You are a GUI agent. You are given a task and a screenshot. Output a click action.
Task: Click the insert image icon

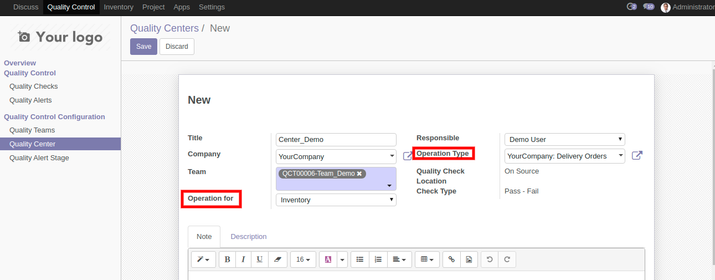click(x=469, y=259)
